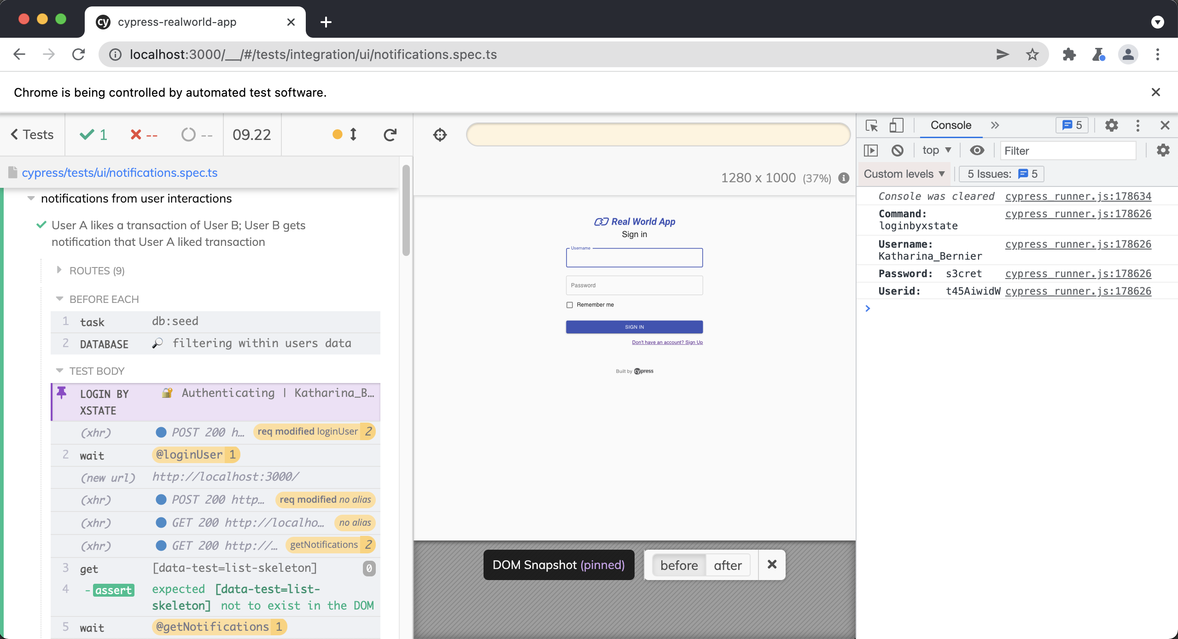Click the viewport info icon near 1280x1000
The image size is (1178, 639).
[x=843, y=178]
